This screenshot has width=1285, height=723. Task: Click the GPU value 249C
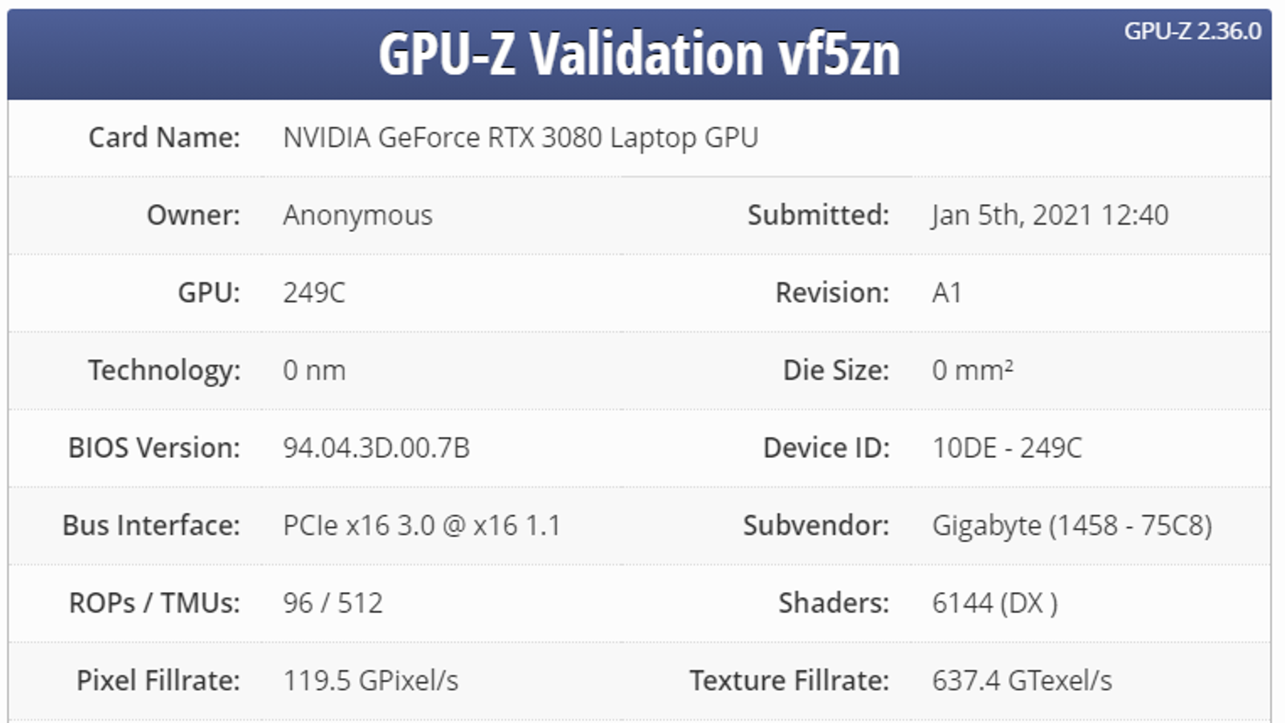point(314,292)
